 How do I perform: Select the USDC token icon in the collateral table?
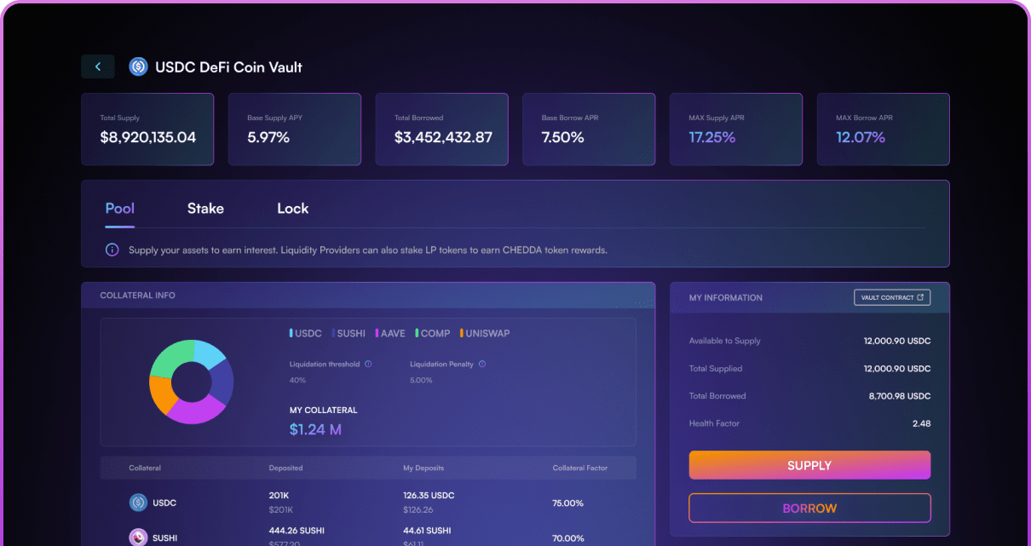[x=138, y=503]
